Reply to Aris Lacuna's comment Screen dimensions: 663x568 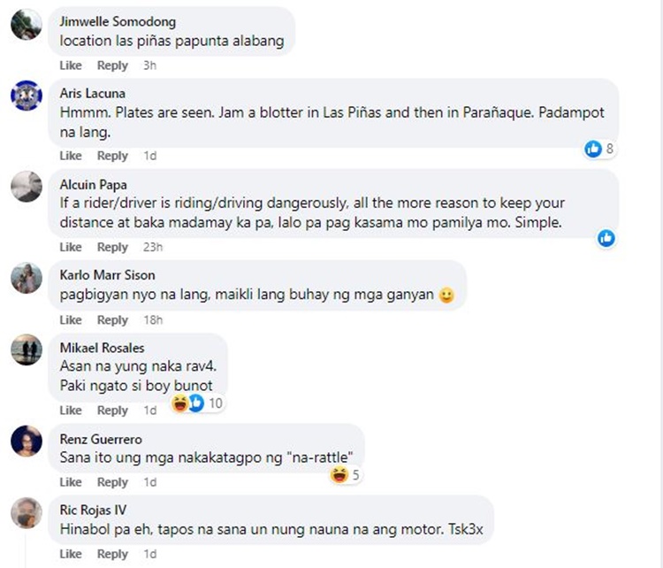click(112, 156)
